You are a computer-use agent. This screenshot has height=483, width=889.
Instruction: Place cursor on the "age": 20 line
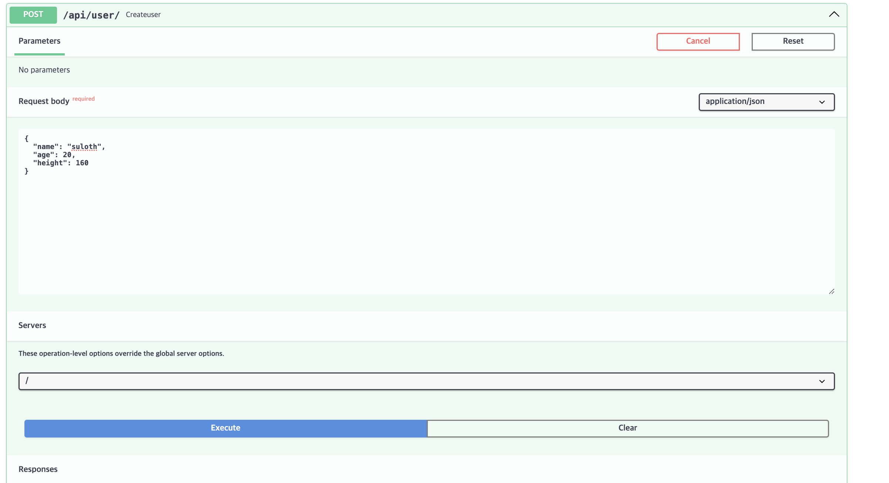(54, 155)
